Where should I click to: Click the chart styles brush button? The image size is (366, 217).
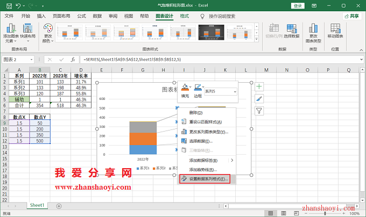point(259,99)
